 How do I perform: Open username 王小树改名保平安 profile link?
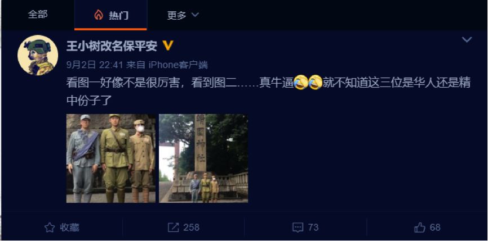pos(112,46)
